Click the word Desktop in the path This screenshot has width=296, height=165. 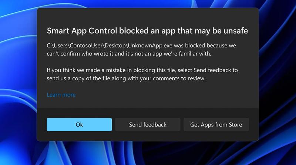tap(115, 46)
